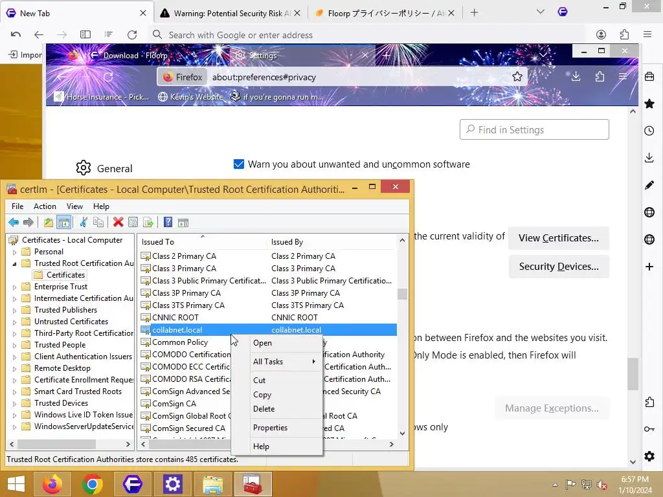Bookmark this page with Firefox star icon
This screenshot has width=663, height=497.
[517, 77]
